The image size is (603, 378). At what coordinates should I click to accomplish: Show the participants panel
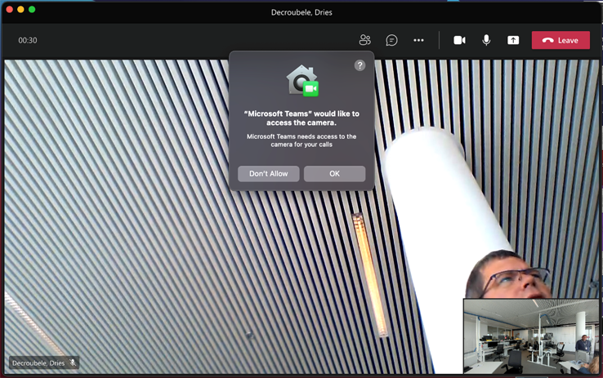point(364,40)
